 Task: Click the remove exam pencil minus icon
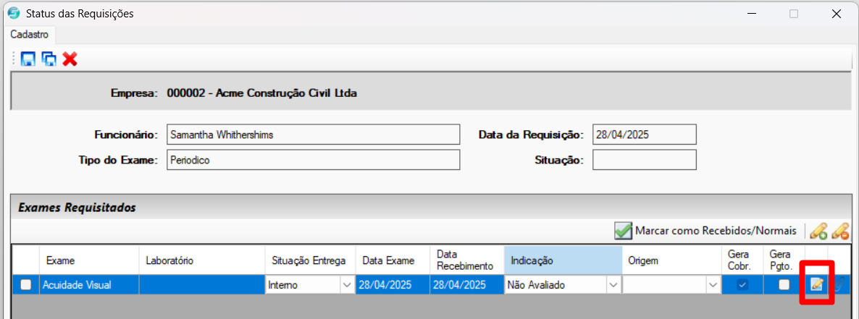[840, 231]
